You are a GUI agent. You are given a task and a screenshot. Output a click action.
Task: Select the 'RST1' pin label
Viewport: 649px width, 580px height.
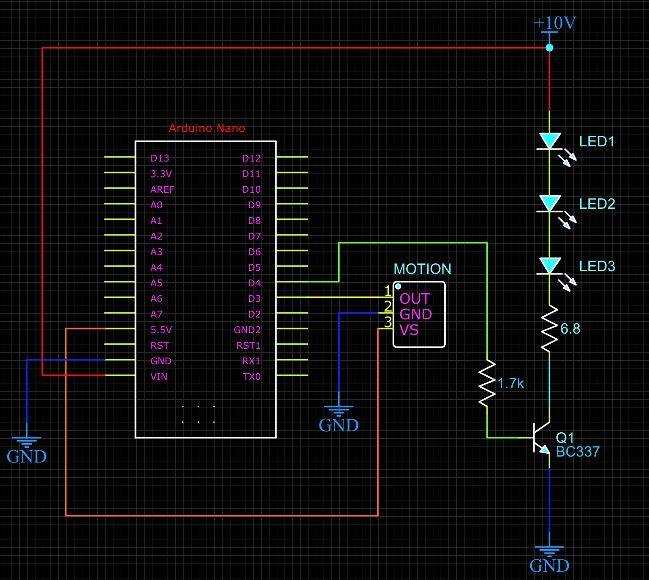[x=248, y=346]
